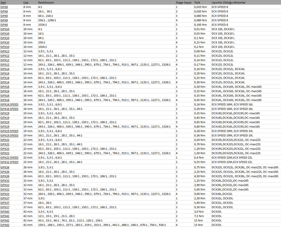Open the GPX22 link in the 0,50 Nm row
Viewport: 281px width, 227px height.
pyautogui.click(x=5, y=140)
